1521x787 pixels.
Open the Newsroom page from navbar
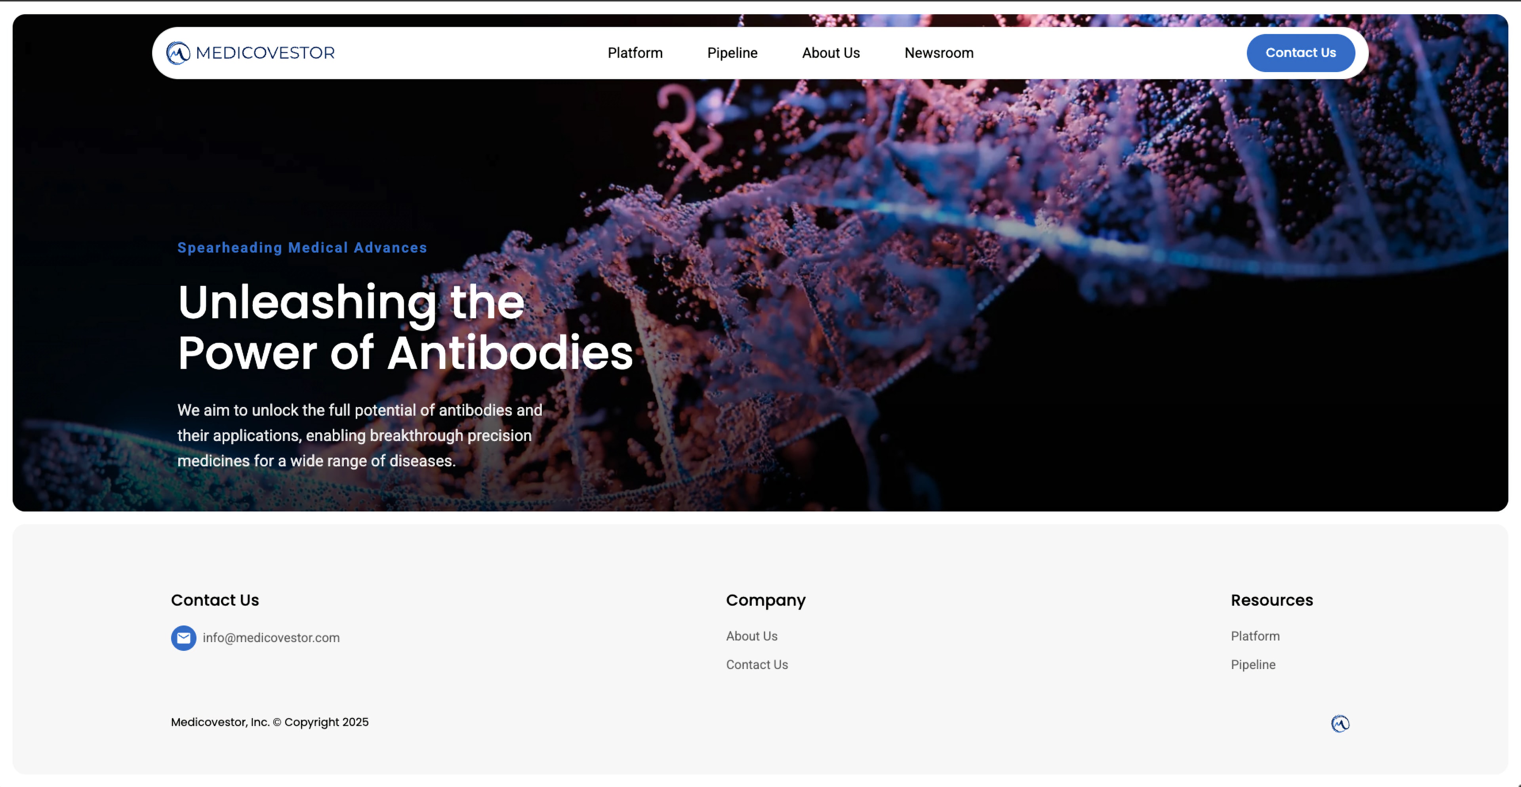pyautogui.click(x=939, y=53)
